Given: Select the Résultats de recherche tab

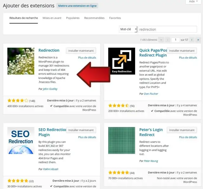Looking at the screenshot, I should pos(23,18).
